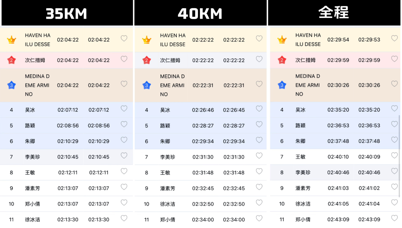Image resolution: width=402 pixels, height=228 pixels.
Task: Favorite 次仁措姆 in the 全程 panel
Action: pyautogui.click(x=394, y=59)
